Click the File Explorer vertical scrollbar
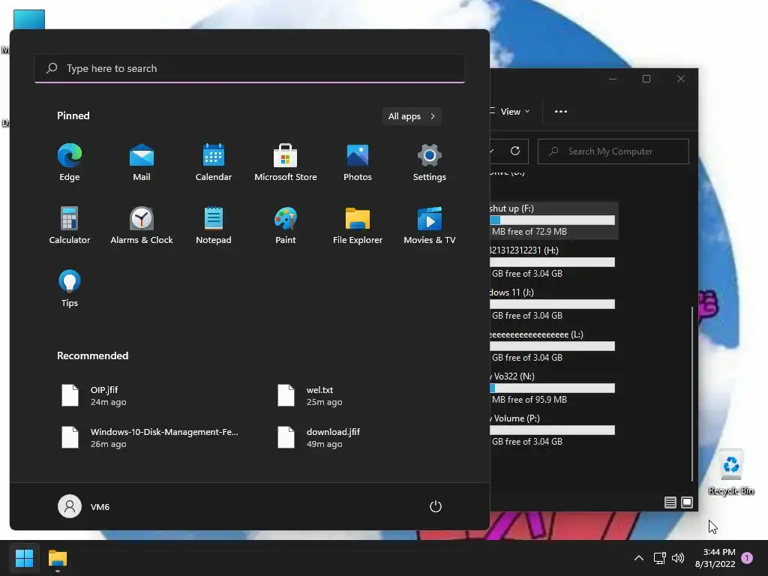 pyautogui.click(x=691, y=394)
